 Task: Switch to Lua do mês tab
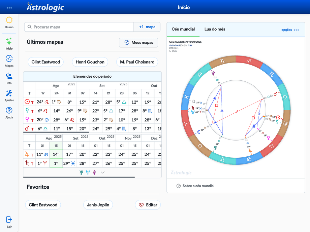215,29
